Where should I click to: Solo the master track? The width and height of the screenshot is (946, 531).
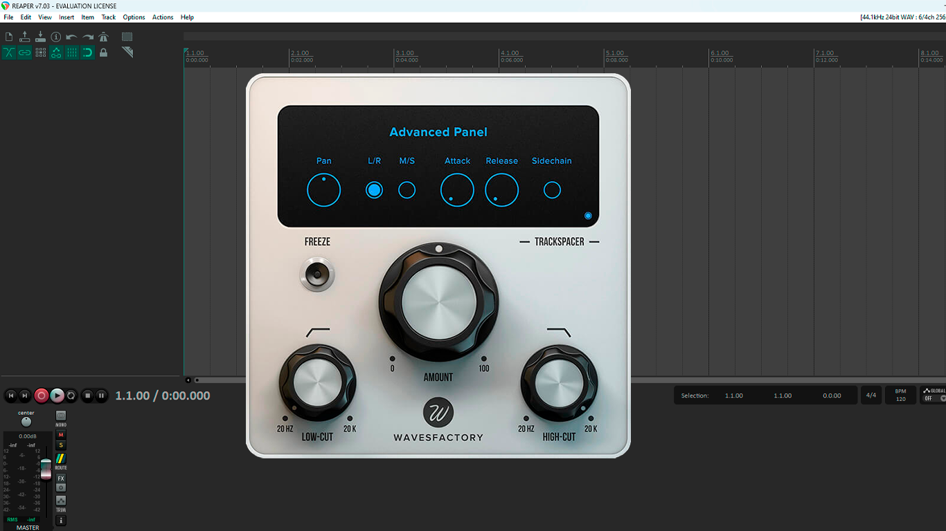(61, 445)
